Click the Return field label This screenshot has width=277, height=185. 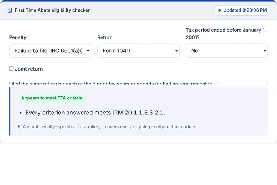click(x=105, y=37)
